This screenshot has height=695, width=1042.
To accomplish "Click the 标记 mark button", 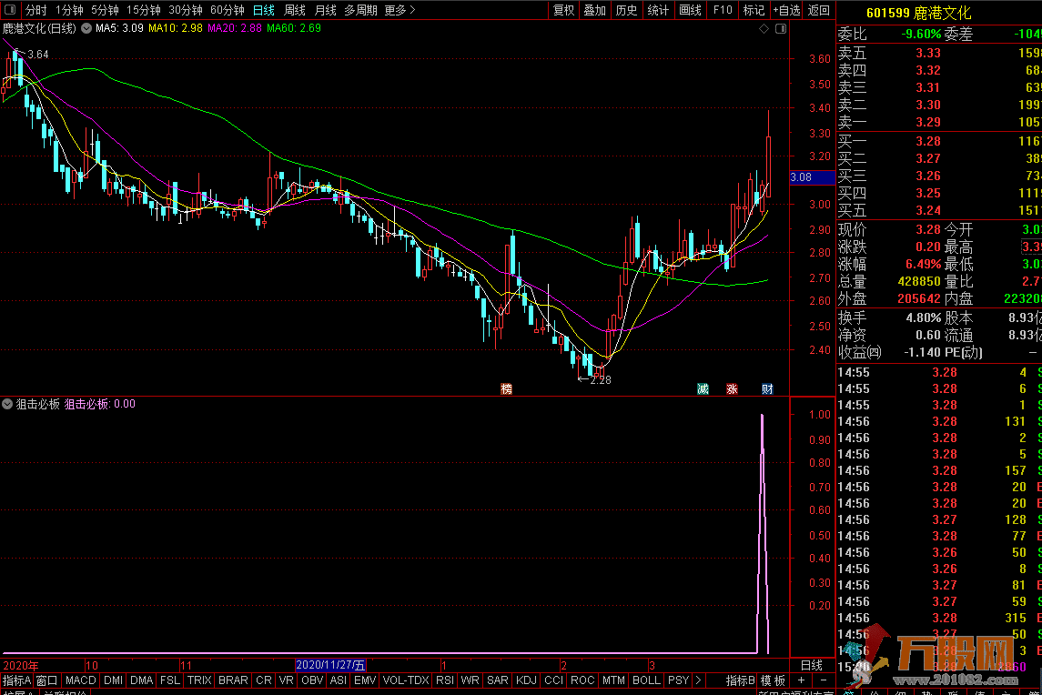I will (754, 10).
